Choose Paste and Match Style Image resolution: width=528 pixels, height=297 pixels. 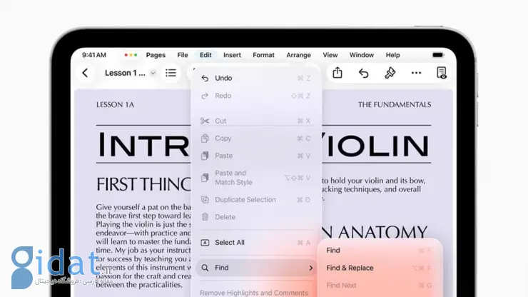[x=256, y=178]
